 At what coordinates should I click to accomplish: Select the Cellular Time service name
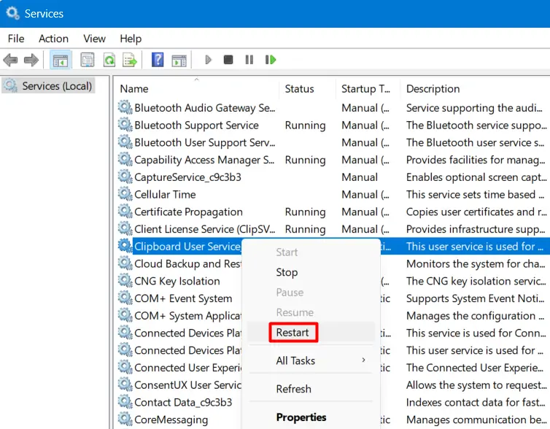pos(165,194)
